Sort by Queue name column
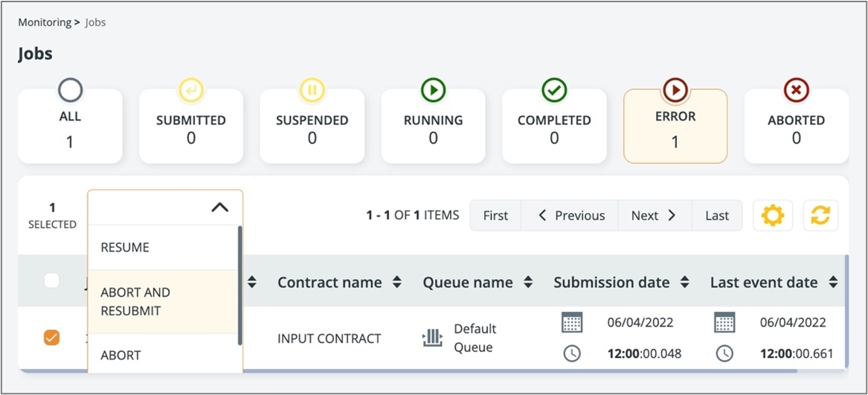868x395 pixels. pos(528,283)
